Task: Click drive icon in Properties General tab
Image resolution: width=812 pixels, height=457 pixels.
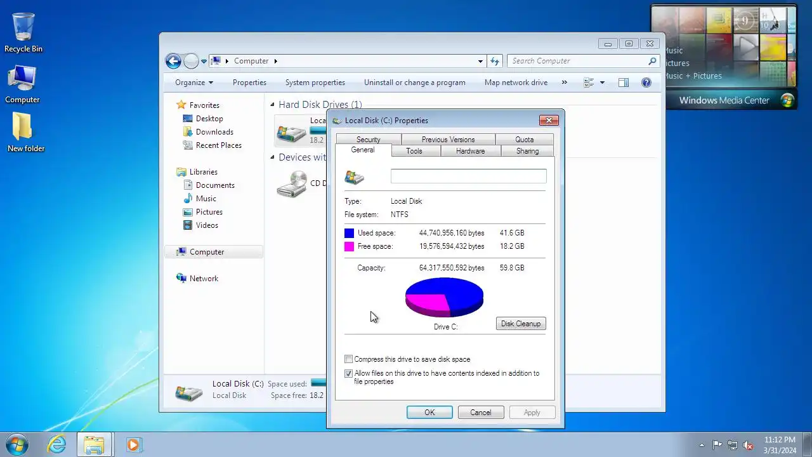Action: pos(354,177)
